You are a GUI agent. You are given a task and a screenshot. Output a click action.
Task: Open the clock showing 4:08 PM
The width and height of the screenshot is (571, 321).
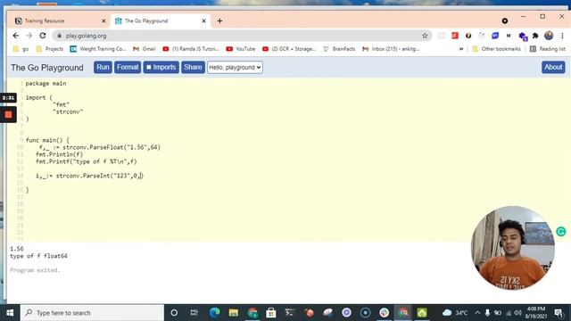tap(536, 313)
